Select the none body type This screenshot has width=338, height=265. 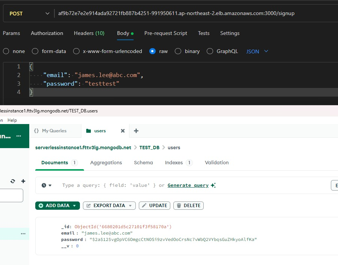[x=6, y=51]
